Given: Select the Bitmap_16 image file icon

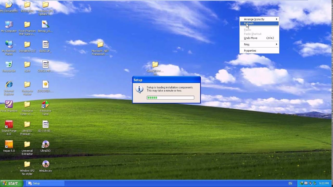Looking at the screenshot, I should (45, 24).
